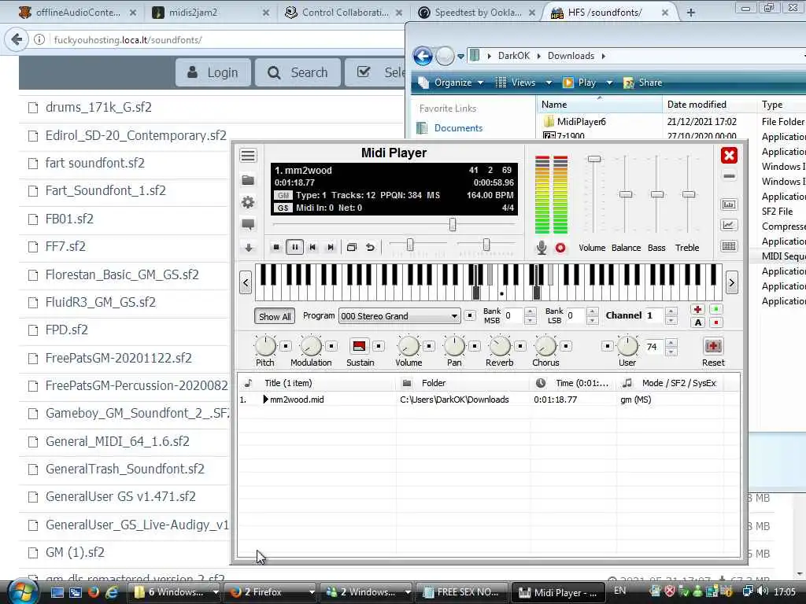Image resolution: width=806 pixels, height=604 pixels.
Task: Skip to next track
Action: click(x=331, y=247)
